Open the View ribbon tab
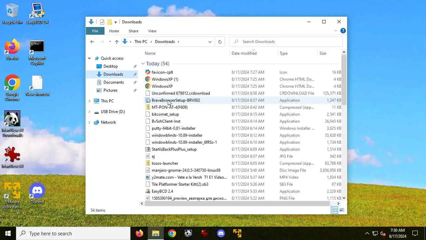Screen dimensions: 426x240 pos(152,31)
